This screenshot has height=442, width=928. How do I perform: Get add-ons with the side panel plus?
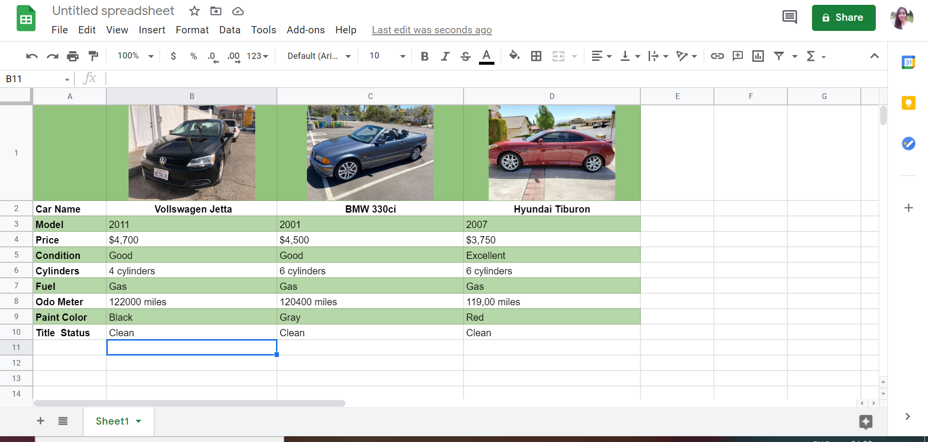pyautogui.click(x=908, y=208)
